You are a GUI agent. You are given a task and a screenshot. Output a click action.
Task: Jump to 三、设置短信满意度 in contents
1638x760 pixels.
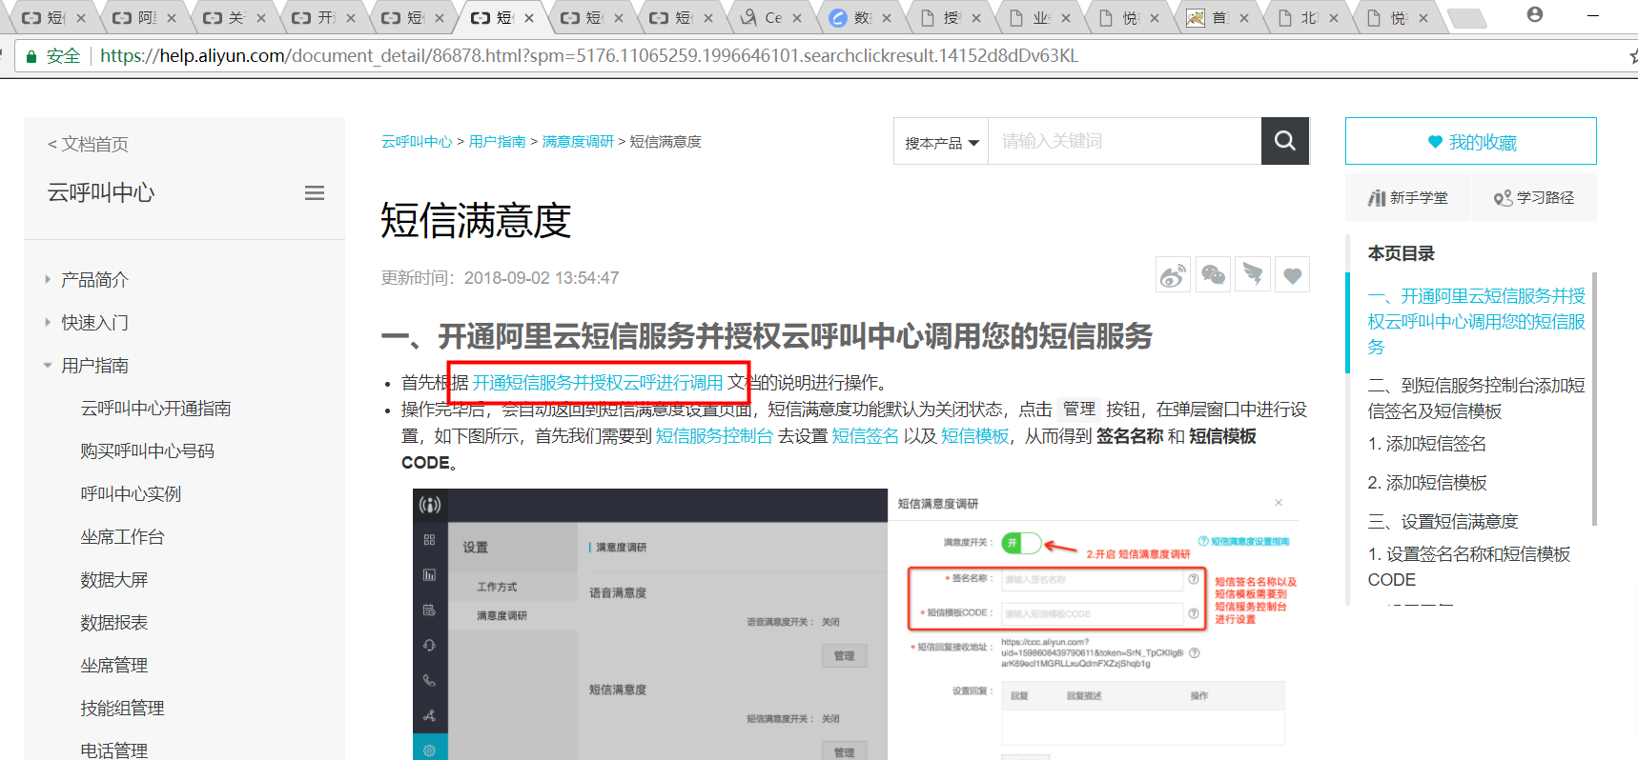click(x=1443, y=522)
